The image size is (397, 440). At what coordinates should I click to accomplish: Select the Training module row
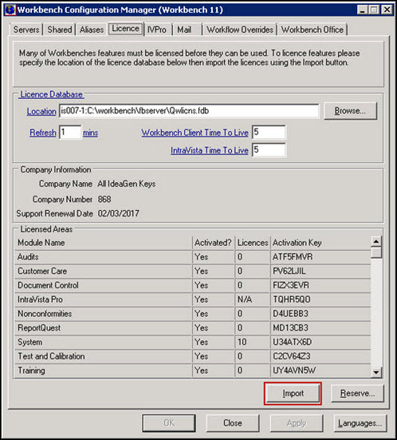pyautogui.click(x=192, y=371)
